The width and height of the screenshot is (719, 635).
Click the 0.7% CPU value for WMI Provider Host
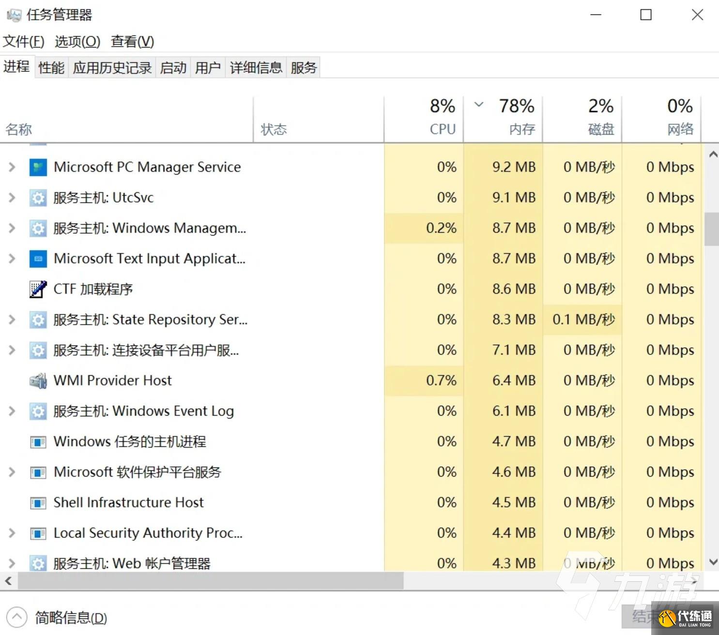click(441, 381)
